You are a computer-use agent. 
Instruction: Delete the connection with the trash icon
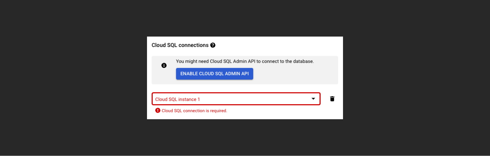click(332, 99)
